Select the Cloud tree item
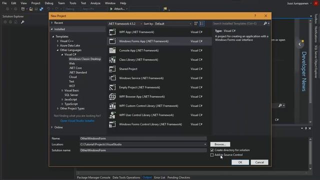The image size is (320, 180). click(73, 77)
